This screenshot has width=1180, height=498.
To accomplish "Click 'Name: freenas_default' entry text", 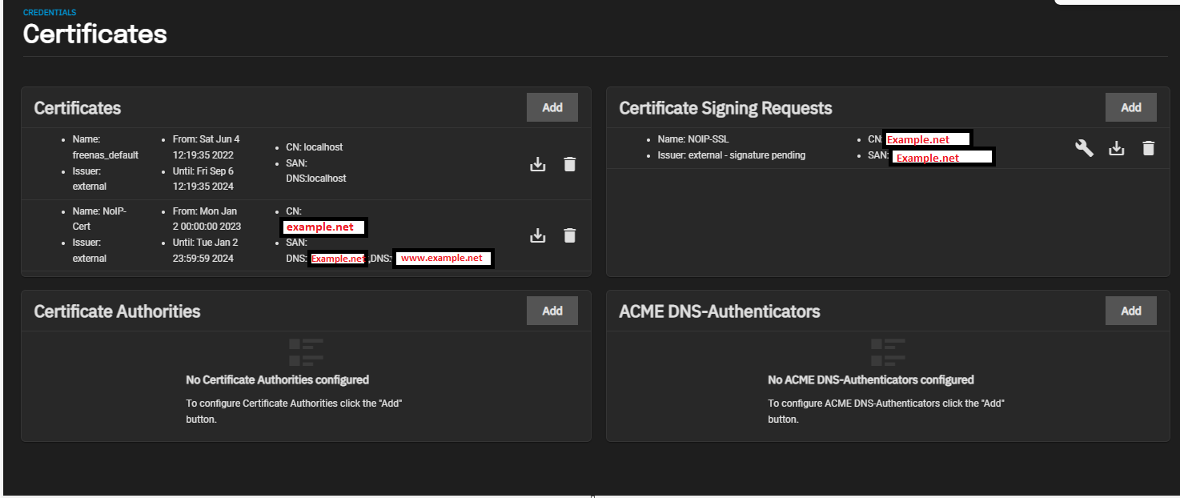I will tap(105, 147).
